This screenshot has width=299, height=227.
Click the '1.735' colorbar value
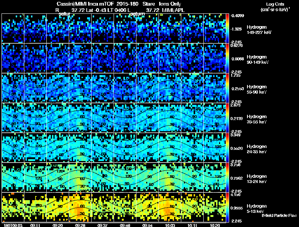235,75
